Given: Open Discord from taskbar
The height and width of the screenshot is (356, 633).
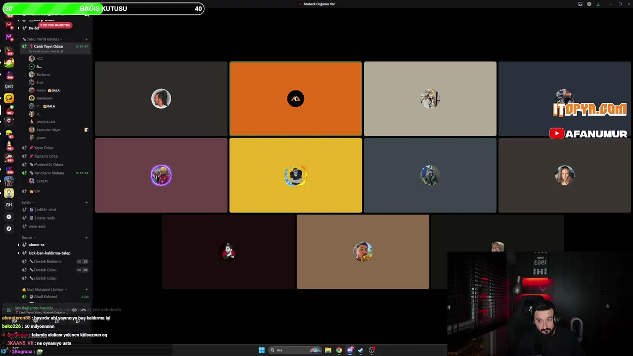Looking at the screenshot, I should tap(350, 350).
